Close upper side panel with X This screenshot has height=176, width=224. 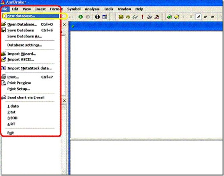click(x=64, y=25)
